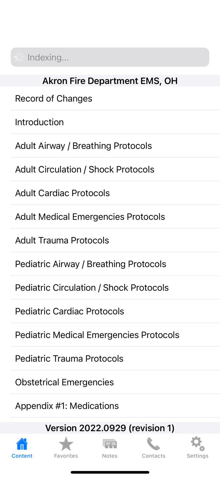The width and height of the screenshot is (220, 478).
Task: Open the Settings gear icon
Action: [197, 443]
